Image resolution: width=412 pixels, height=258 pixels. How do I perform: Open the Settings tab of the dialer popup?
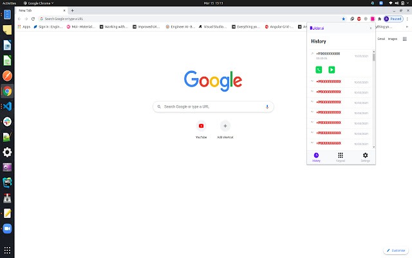(365, 157)
